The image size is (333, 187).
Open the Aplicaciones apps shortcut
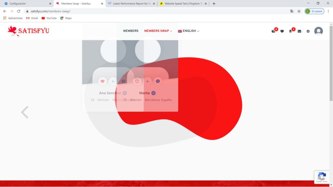click(x=13, y=18)
